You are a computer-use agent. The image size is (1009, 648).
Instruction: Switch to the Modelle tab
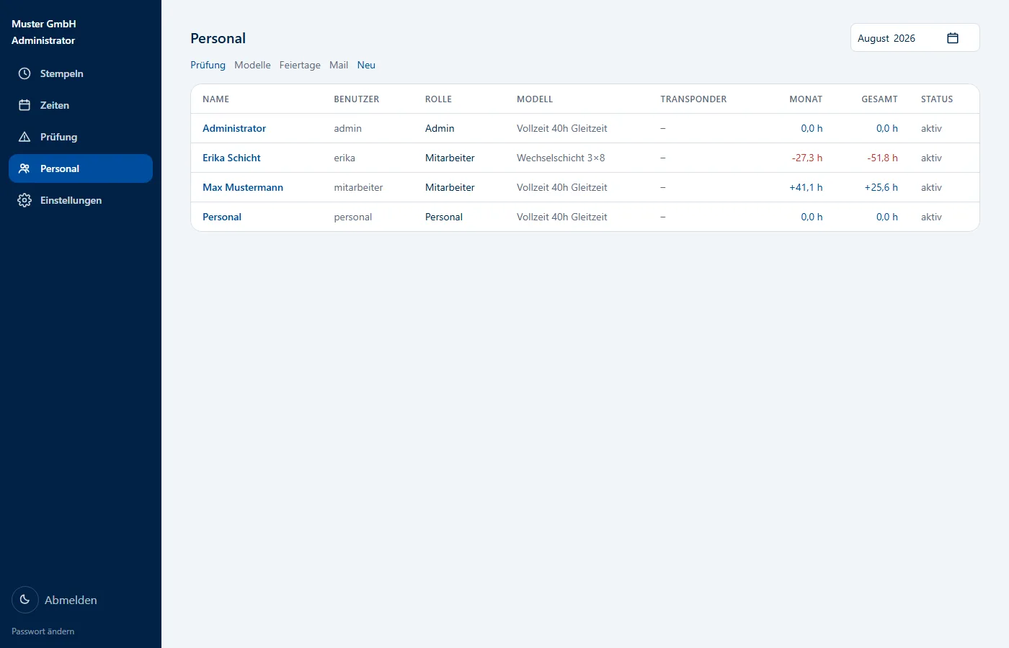(x=252, y=65)
